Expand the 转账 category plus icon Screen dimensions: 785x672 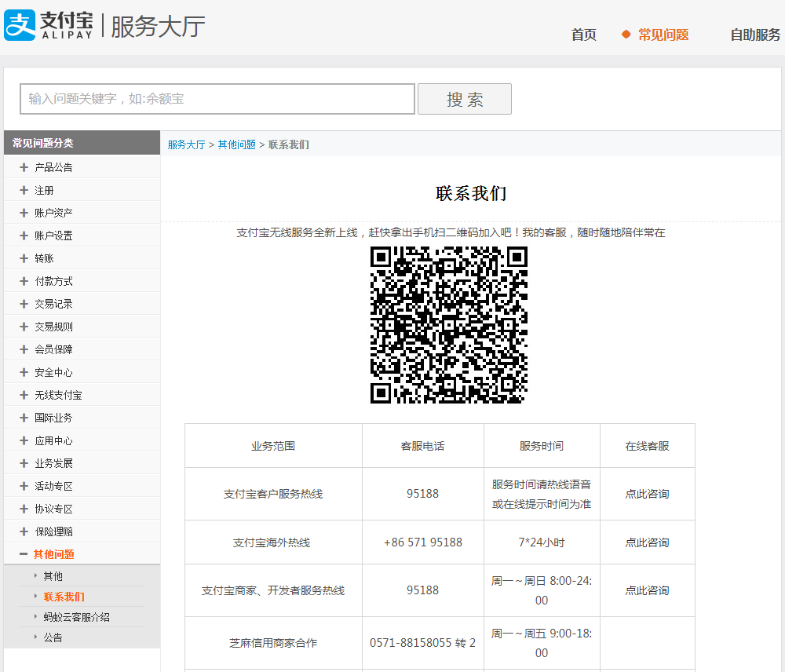(x=24, y=258)
